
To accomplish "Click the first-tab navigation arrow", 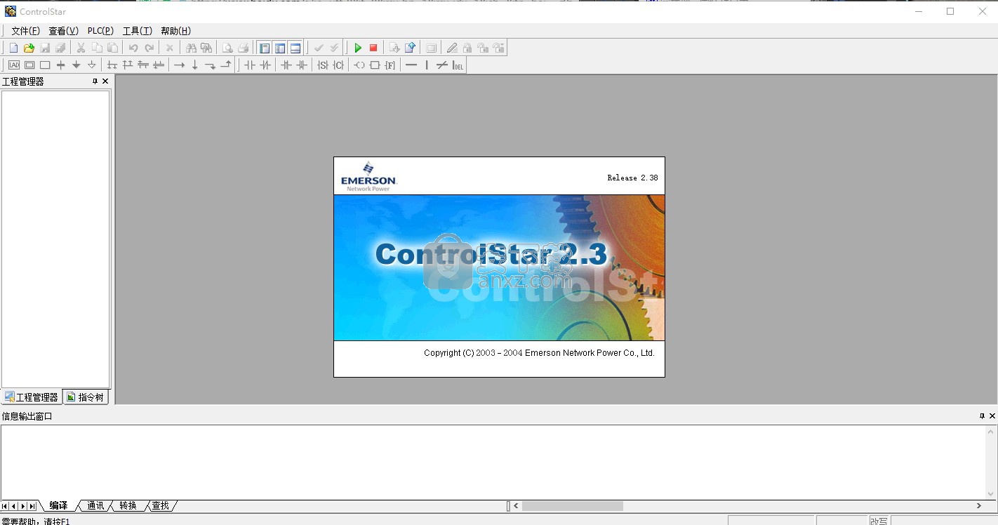I will click(5, 506).
